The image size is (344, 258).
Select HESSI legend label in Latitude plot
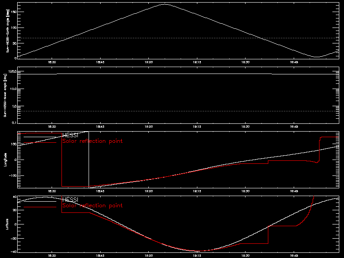pos(70,200)
